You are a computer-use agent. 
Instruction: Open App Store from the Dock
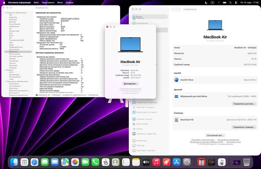click(177, 162)
